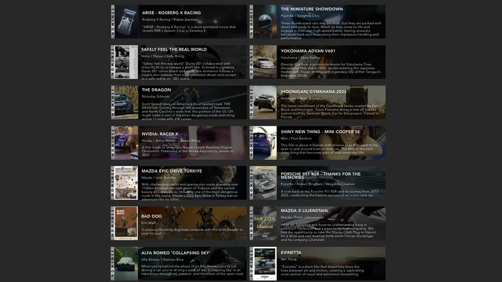Select the [HOONIGAN] GYMKHANA 2022 title
This screenshot has width=502, height=282.
pos(313,92)
